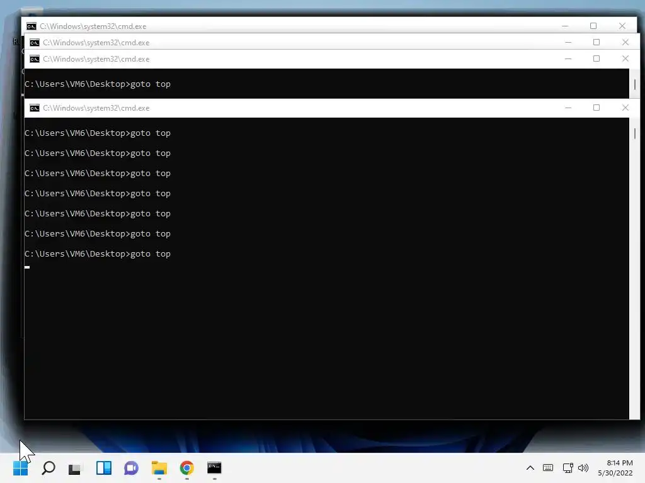Close the rearmost cmd.exe window
This screenshot has width=645, height=483.
(x=622, y=26)
